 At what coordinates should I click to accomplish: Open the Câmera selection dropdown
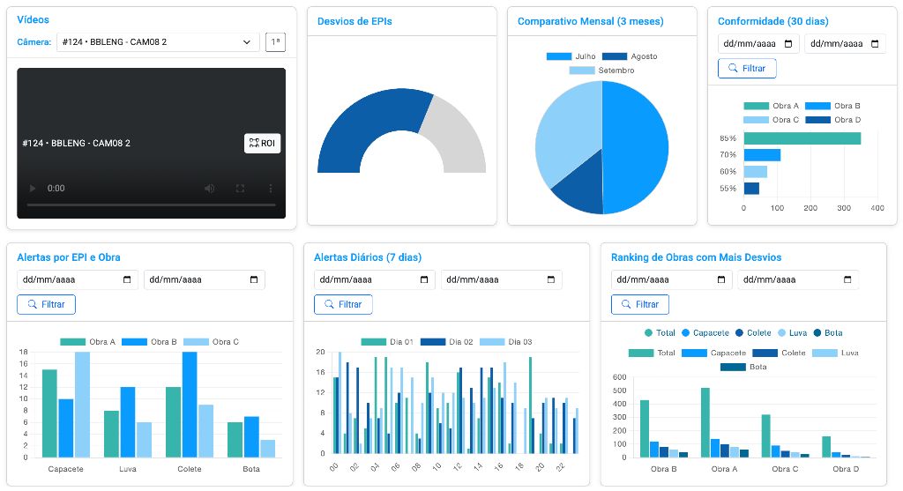[157, 42]
